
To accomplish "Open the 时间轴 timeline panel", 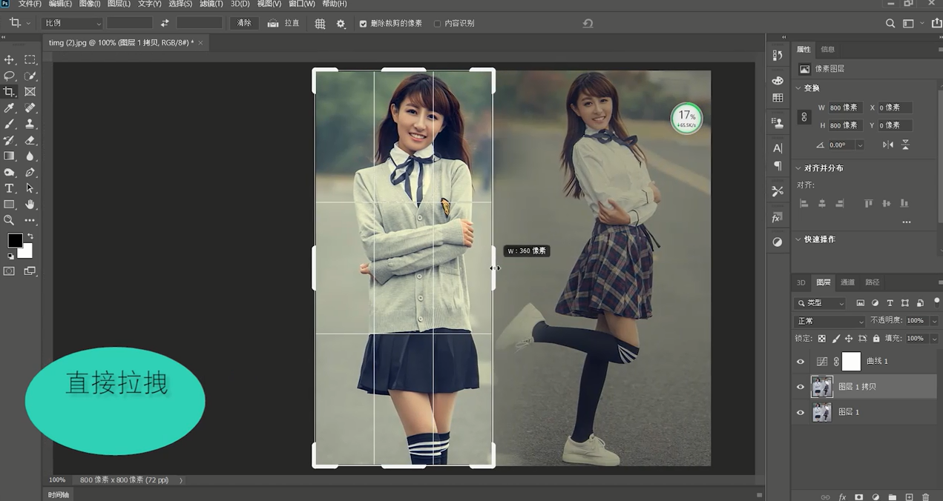I will pos(59,495).
